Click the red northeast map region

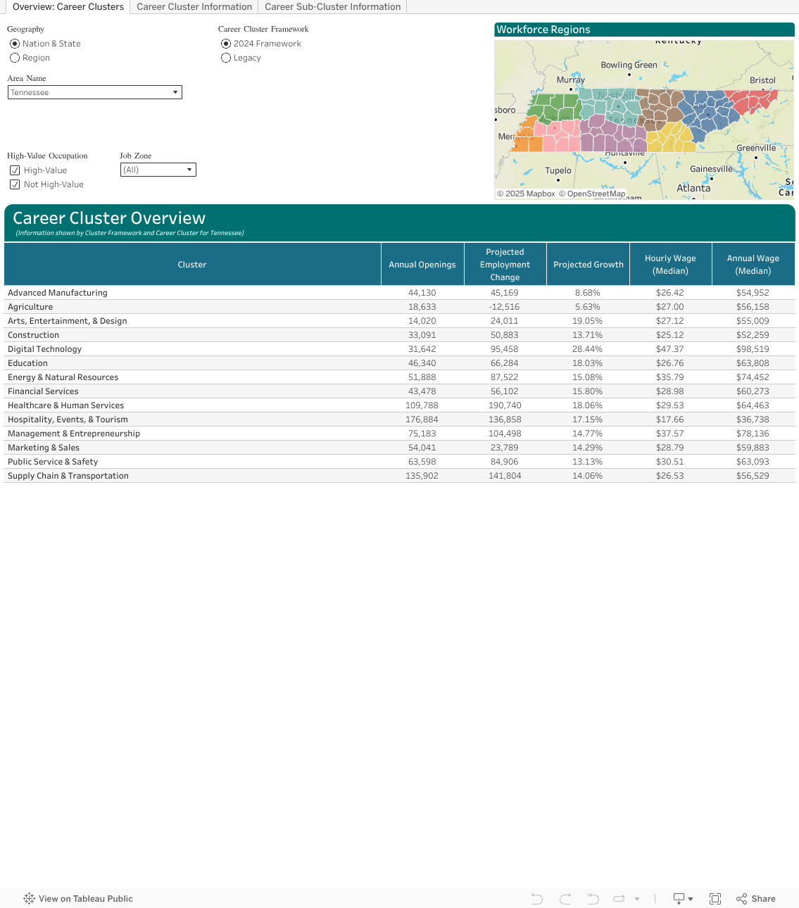pos(755,101)
